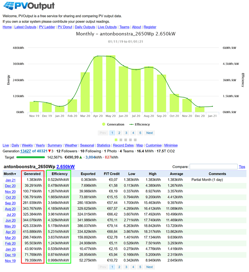This screenshot has height=272, width=249.
Task: Go to page 3 below the chart
Action: pos(126,133)
